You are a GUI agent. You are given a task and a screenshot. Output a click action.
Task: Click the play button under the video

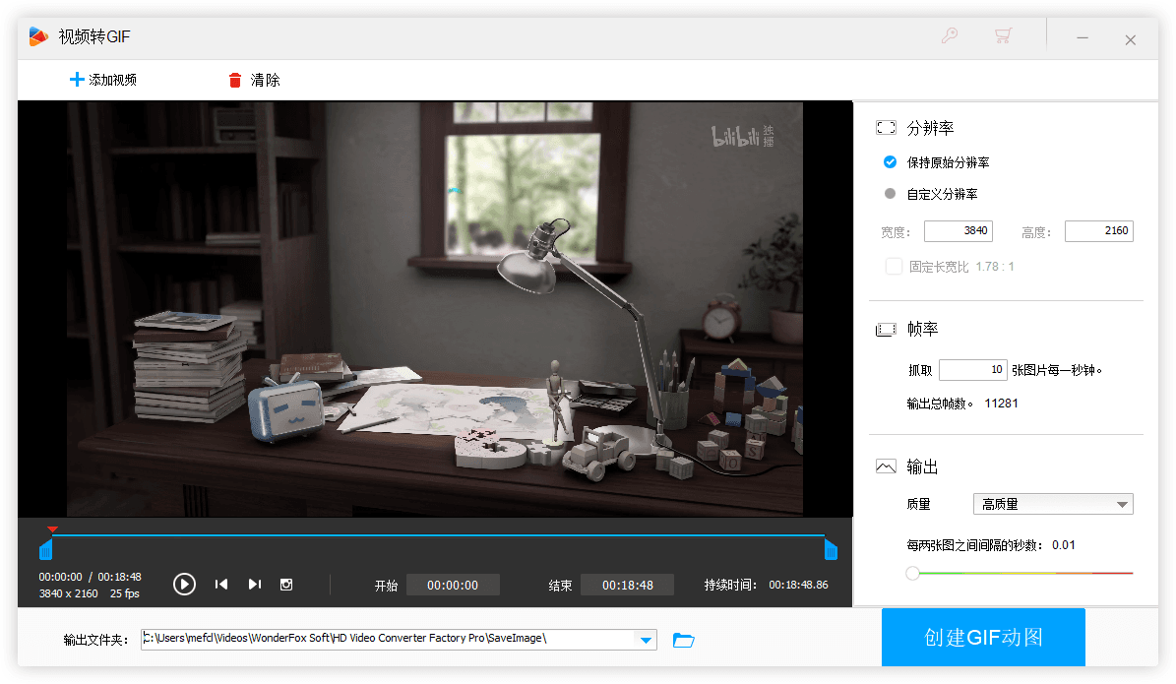click(x=184, y=585)
